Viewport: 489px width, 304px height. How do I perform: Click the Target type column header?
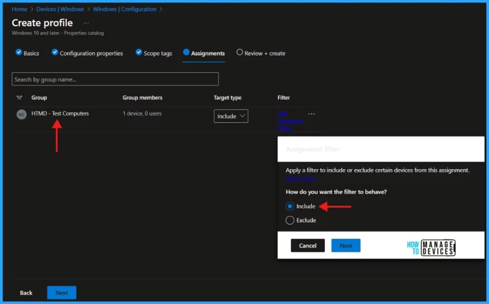click(x=227, y=98)
